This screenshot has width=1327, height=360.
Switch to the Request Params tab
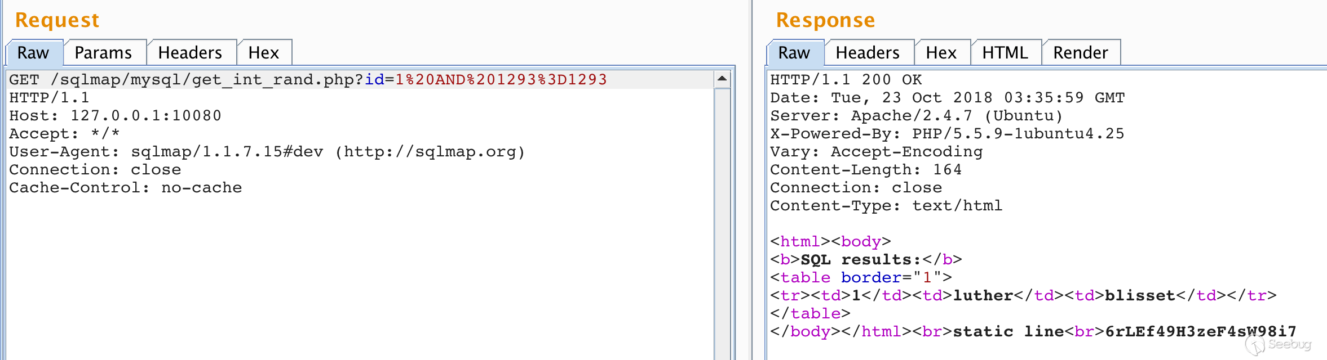103,53
